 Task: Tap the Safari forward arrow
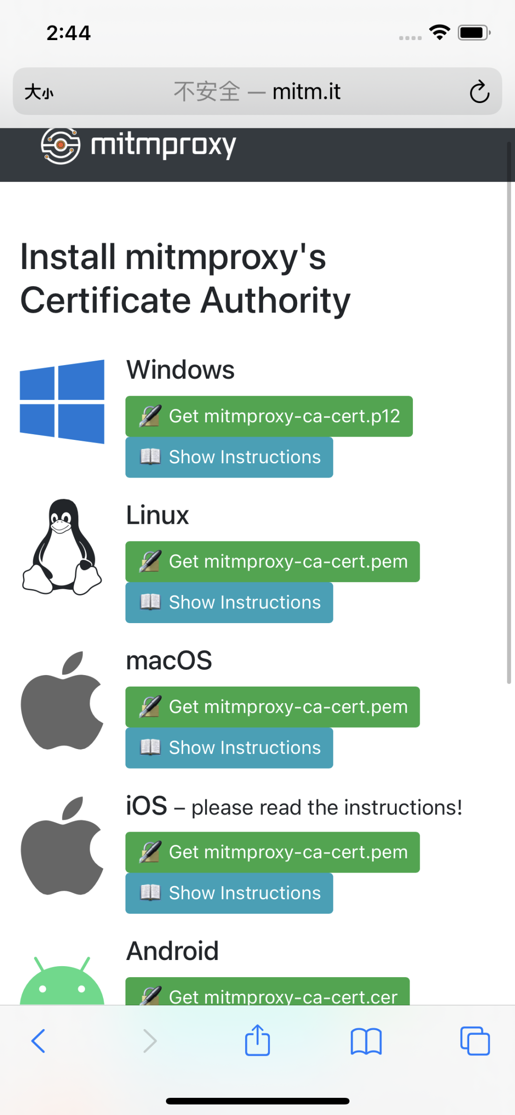click(x=150, y=1041)
